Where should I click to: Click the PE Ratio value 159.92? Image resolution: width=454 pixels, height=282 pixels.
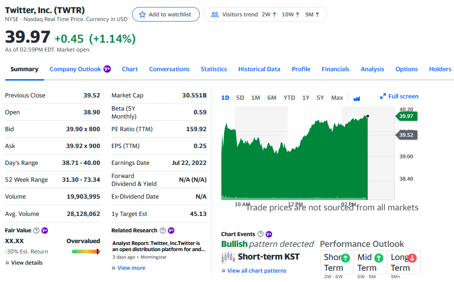(196, 129)
